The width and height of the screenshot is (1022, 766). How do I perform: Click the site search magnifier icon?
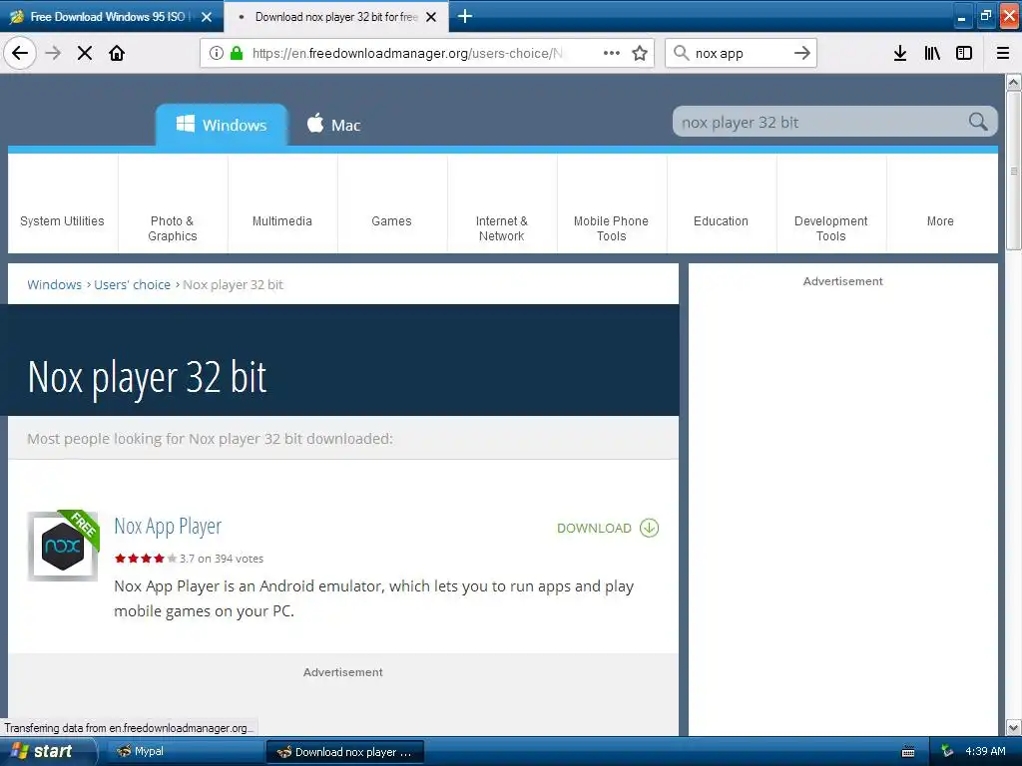point(978,121)
